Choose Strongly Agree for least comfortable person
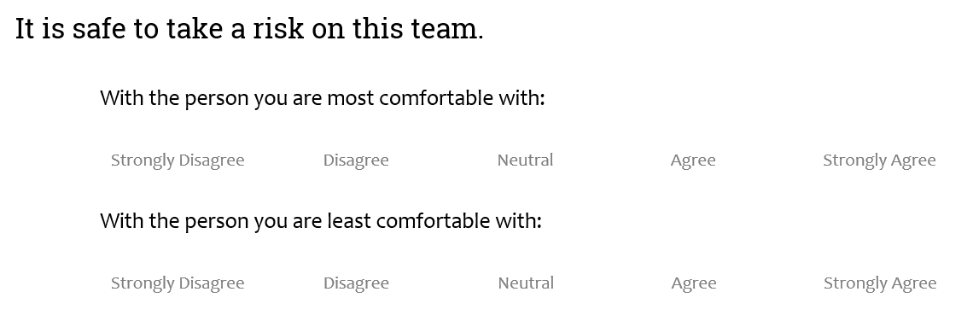This screenshot has height=321, width=973. coord(880,283)
